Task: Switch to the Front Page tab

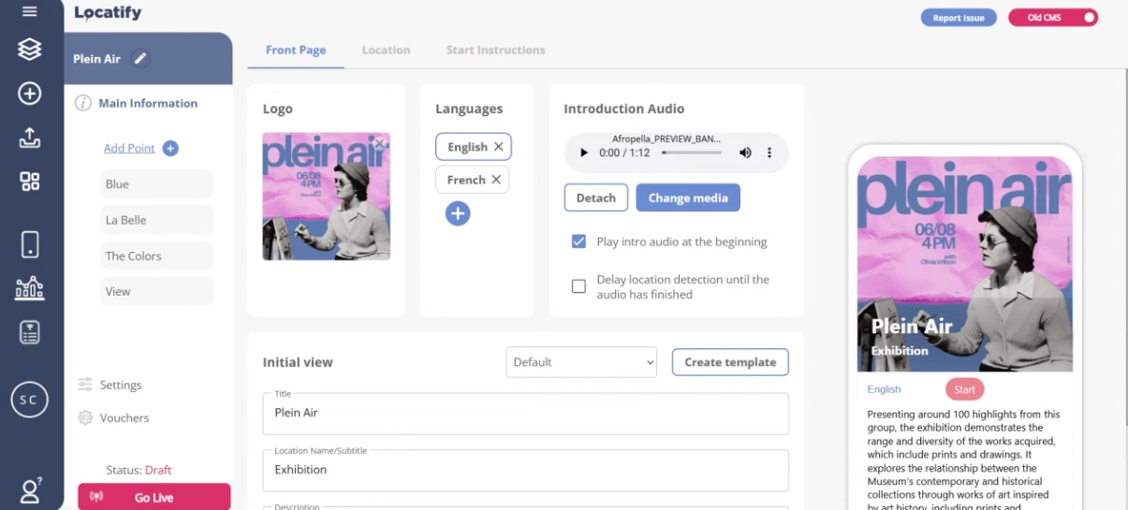Action: pos(296,50)
